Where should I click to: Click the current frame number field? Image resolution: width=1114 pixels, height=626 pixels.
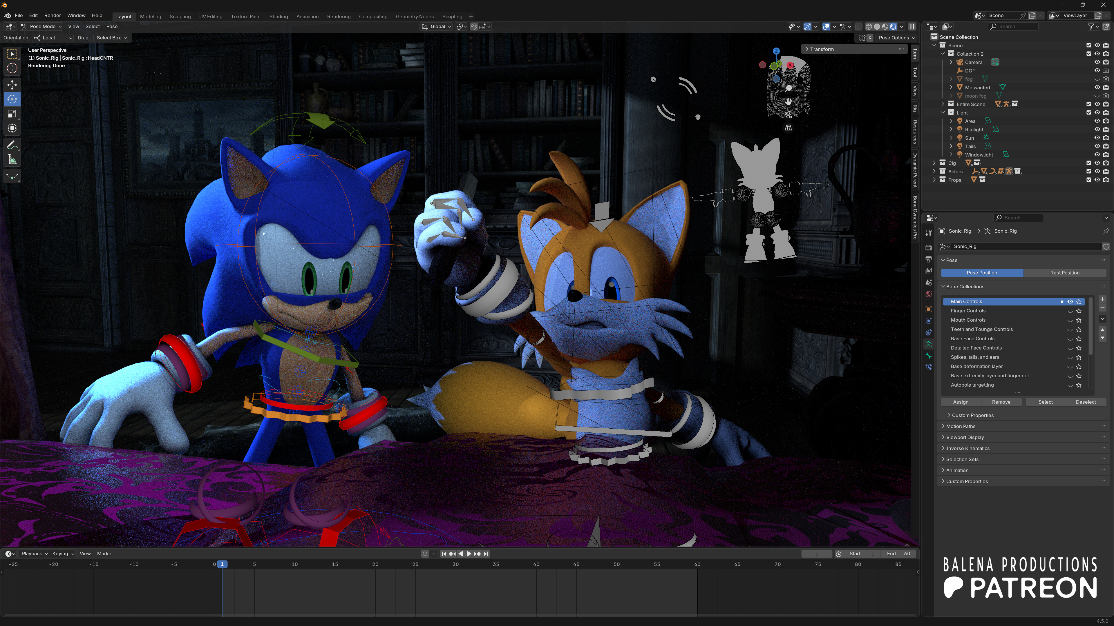click(816, 554)
